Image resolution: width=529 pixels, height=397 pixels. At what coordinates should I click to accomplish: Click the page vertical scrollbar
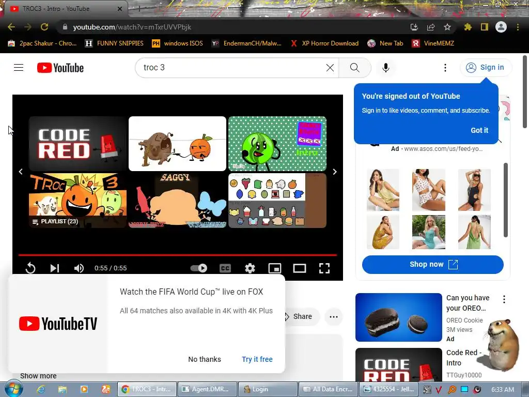(x=525, y=92)
